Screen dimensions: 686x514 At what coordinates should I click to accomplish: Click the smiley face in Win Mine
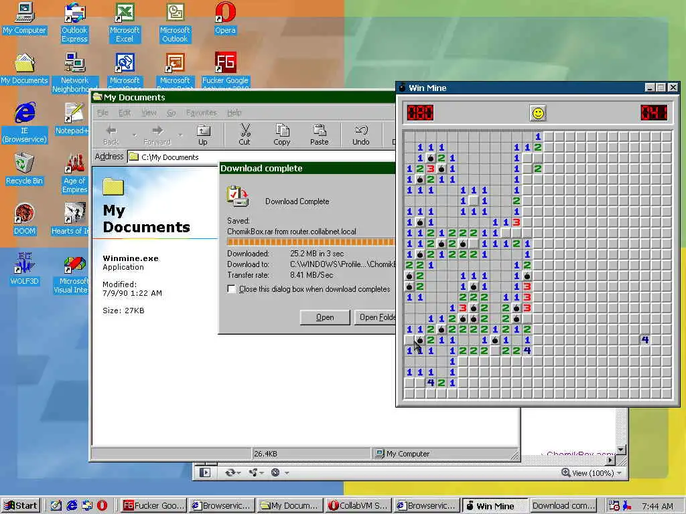point(538,113)
